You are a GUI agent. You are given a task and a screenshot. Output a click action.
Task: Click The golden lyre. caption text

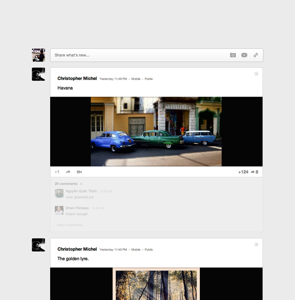[73, 259]
